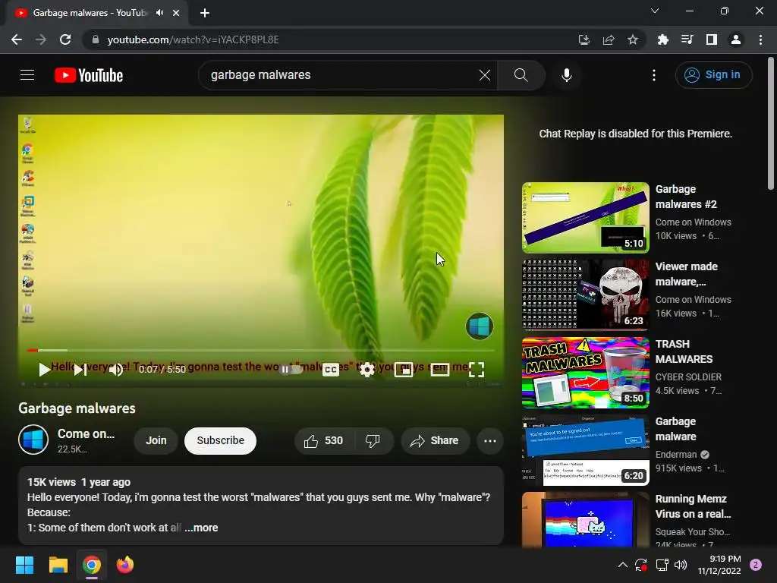
Task: Toggle Chrome side panel
Action: tap(711, 39)
